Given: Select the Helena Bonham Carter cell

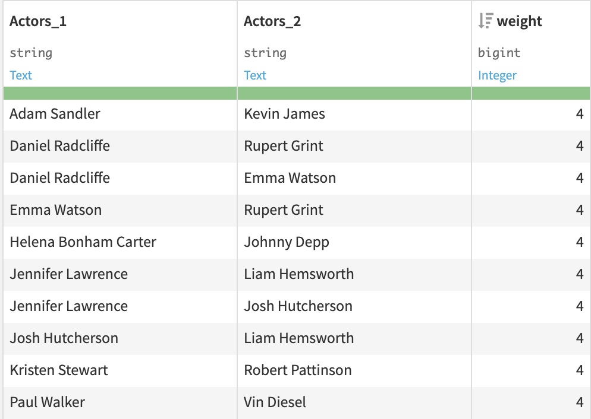Looking at the screenshot, I should point(81,242).
